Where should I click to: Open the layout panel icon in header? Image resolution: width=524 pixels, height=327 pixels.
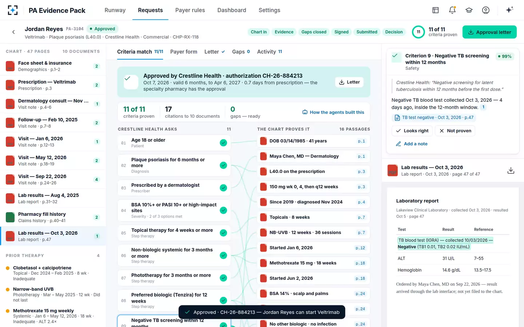[436, 10]
